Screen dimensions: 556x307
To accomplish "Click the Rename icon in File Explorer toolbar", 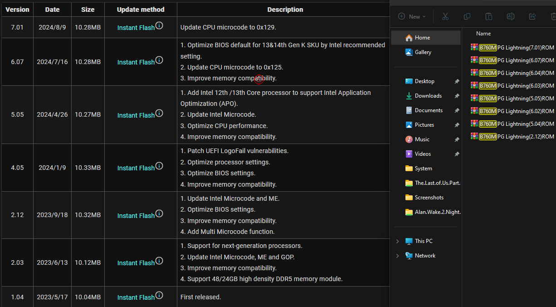I will coord(510,16).
